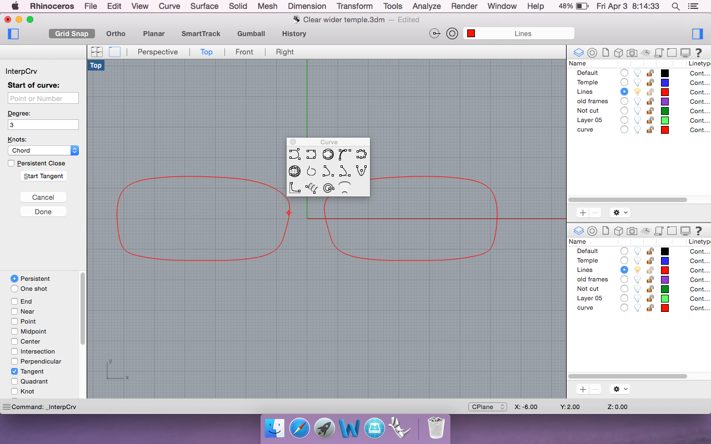
Task: Choose the Spiral tool in the Curve palette
Action: [x=328, y=188]
